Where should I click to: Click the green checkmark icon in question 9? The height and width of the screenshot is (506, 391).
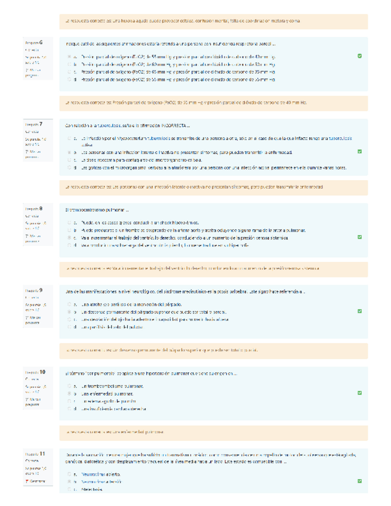[x=359, y=311]
